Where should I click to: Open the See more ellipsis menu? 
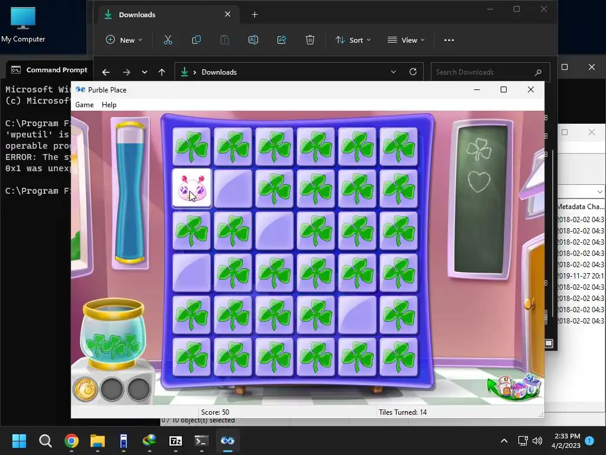(449, 40)
